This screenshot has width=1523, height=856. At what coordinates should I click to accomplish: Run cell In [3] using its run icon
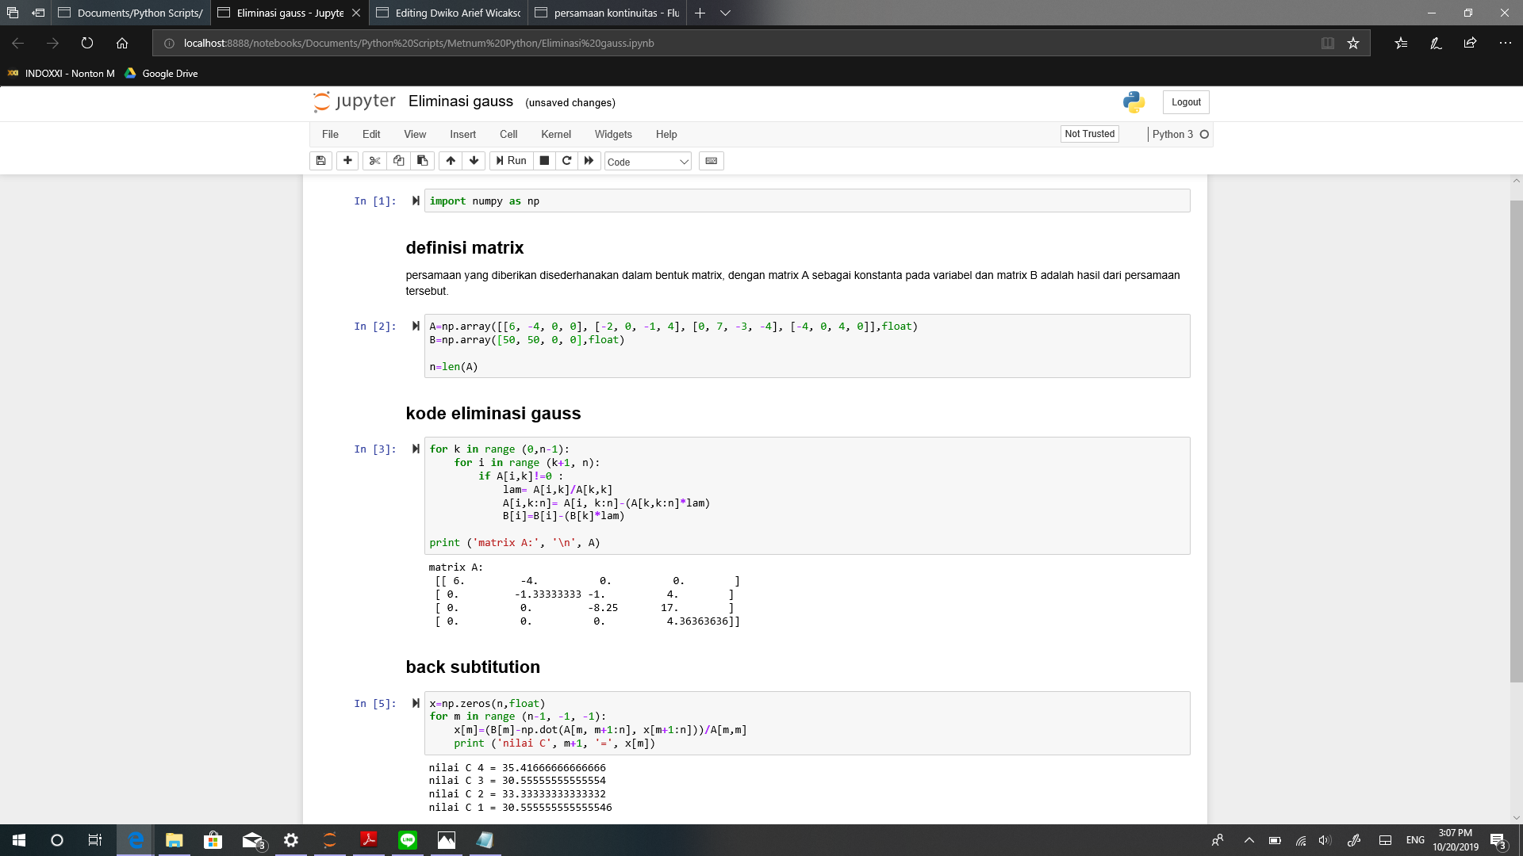416,449
